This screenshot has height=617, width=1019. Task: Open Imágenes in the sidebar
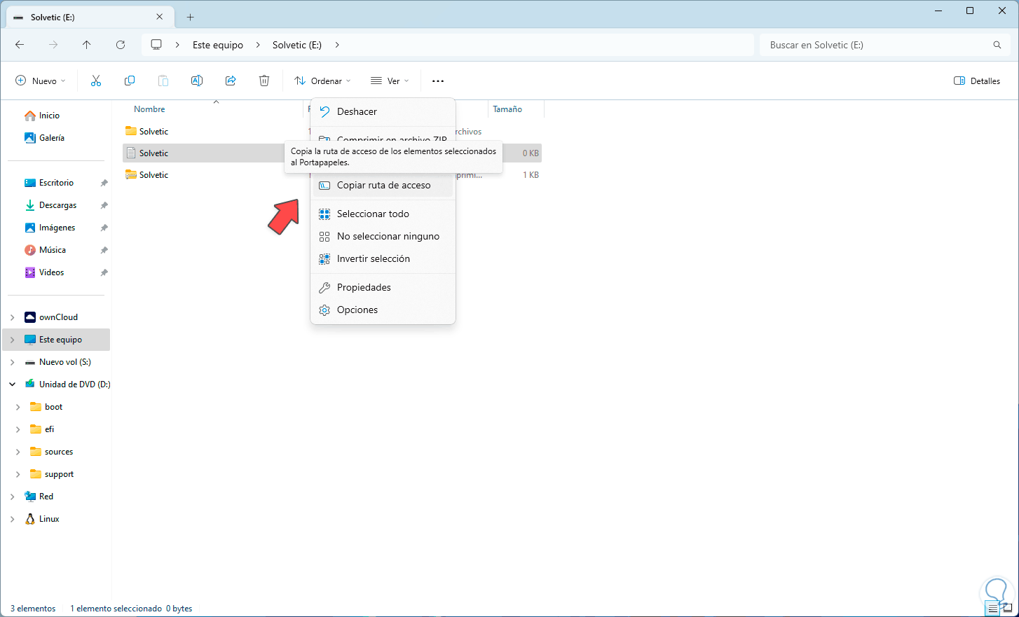56,228
